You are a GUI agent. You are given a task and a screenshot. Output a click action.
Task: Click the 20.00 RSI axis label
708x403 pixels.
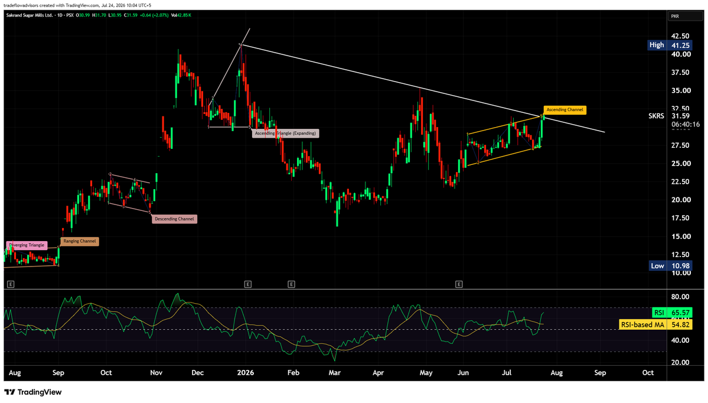(681, 362)
